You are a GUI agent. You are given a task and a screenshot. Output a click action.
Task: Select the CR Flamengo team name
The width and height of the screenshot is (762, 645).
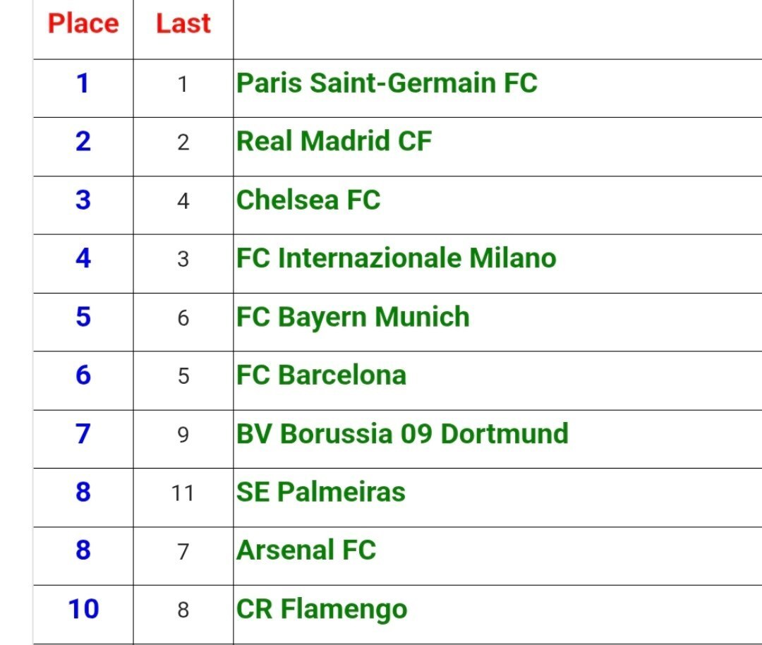tap(322, 609)
